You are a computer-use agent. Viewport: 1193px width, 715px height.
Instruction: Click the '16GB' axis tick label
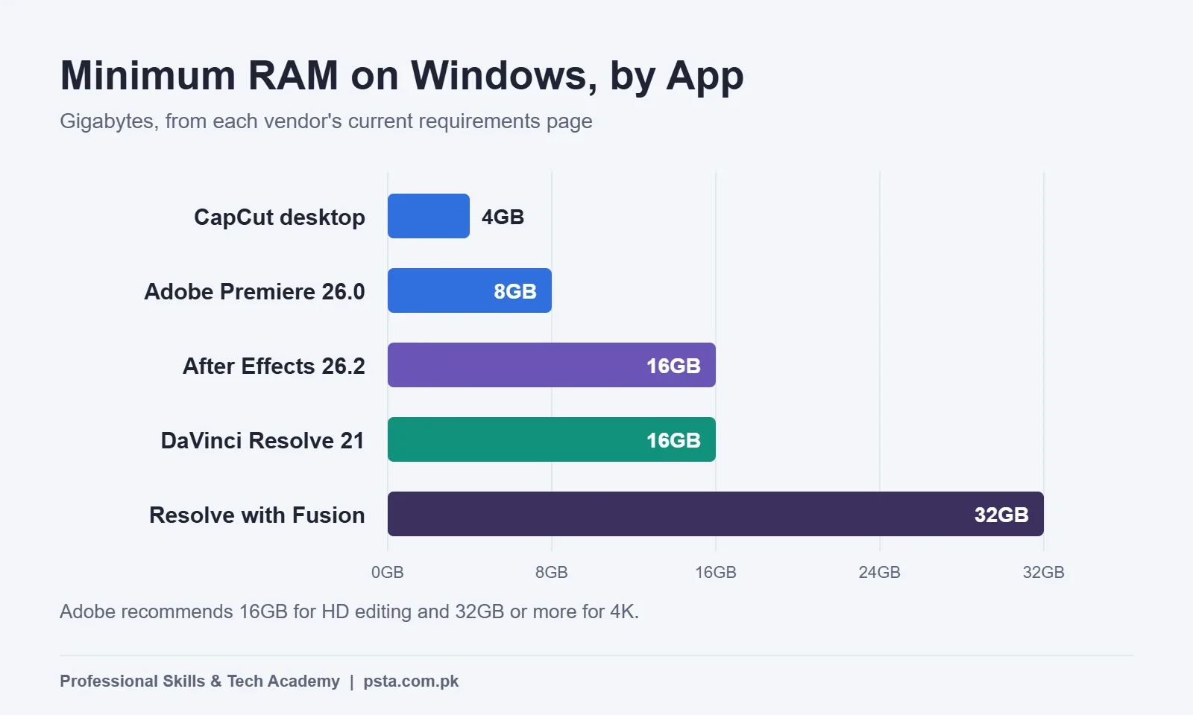coord(716,572)
